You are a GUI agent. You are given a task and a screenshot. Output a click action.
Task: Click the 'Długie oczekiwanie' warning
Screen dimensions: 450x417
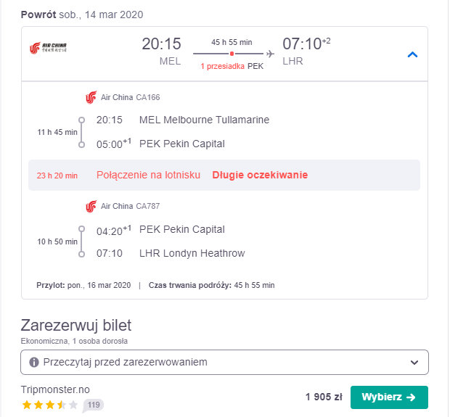coord(260,175)
